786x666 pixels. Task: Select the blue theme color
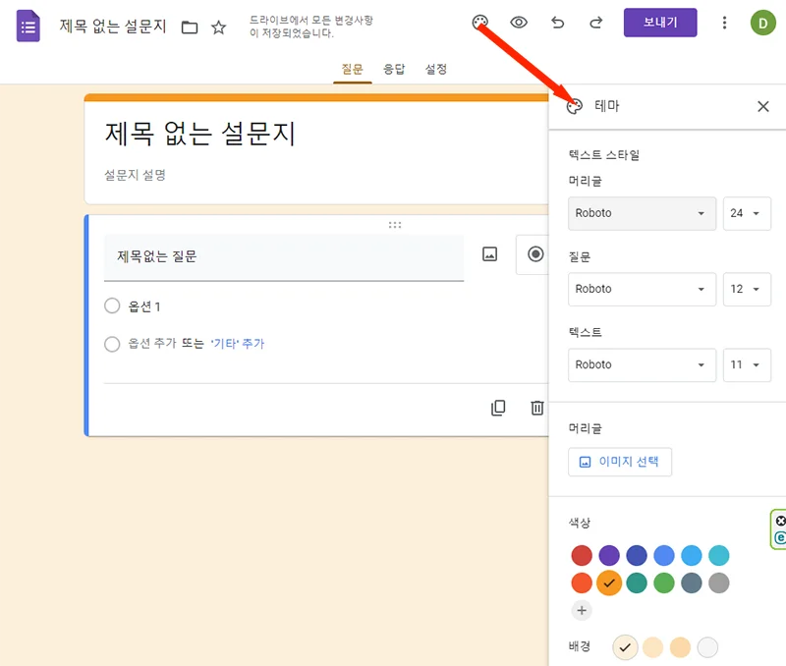[x=664, y=555]
